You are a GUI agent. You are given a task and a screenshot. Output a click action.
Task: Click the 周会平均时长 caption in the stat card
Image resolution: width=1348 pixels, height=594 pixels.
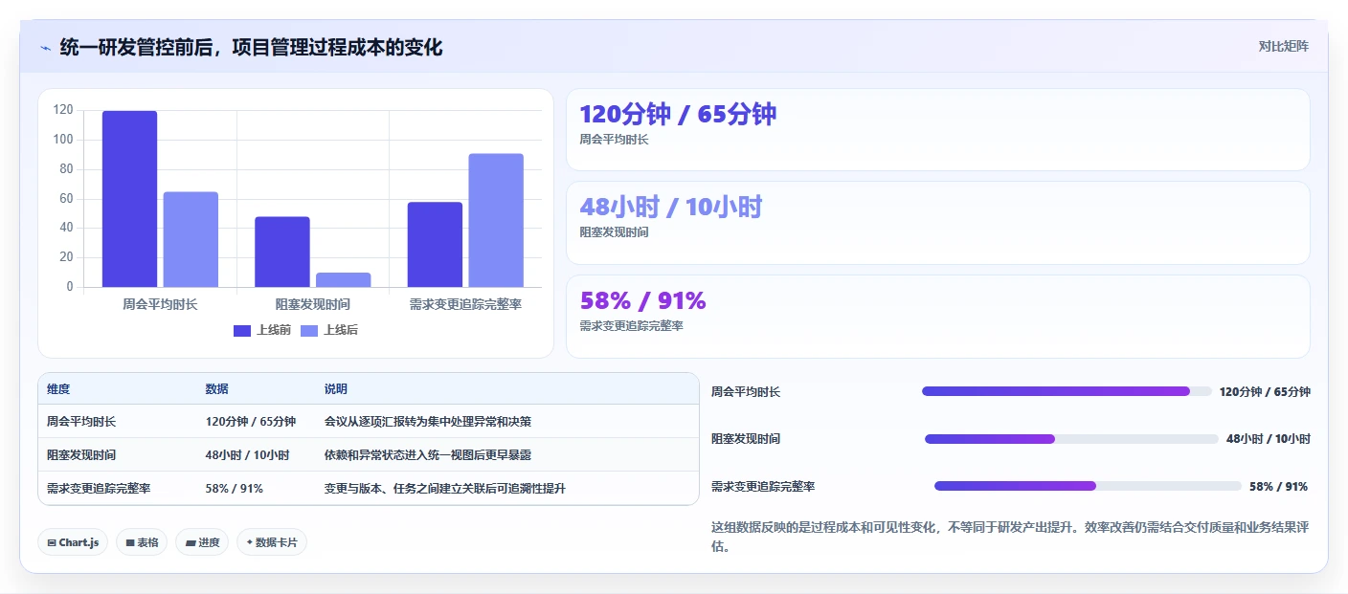pos(614,140)
